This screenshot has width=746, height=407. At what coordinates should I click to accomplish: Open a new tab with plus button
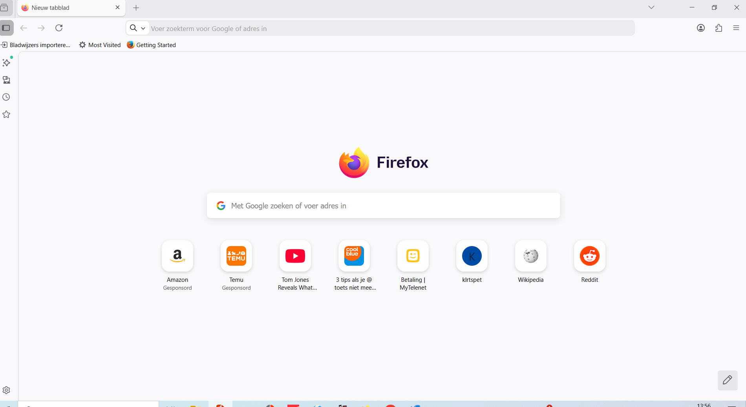pyautogui.click(x=136, y=8)
